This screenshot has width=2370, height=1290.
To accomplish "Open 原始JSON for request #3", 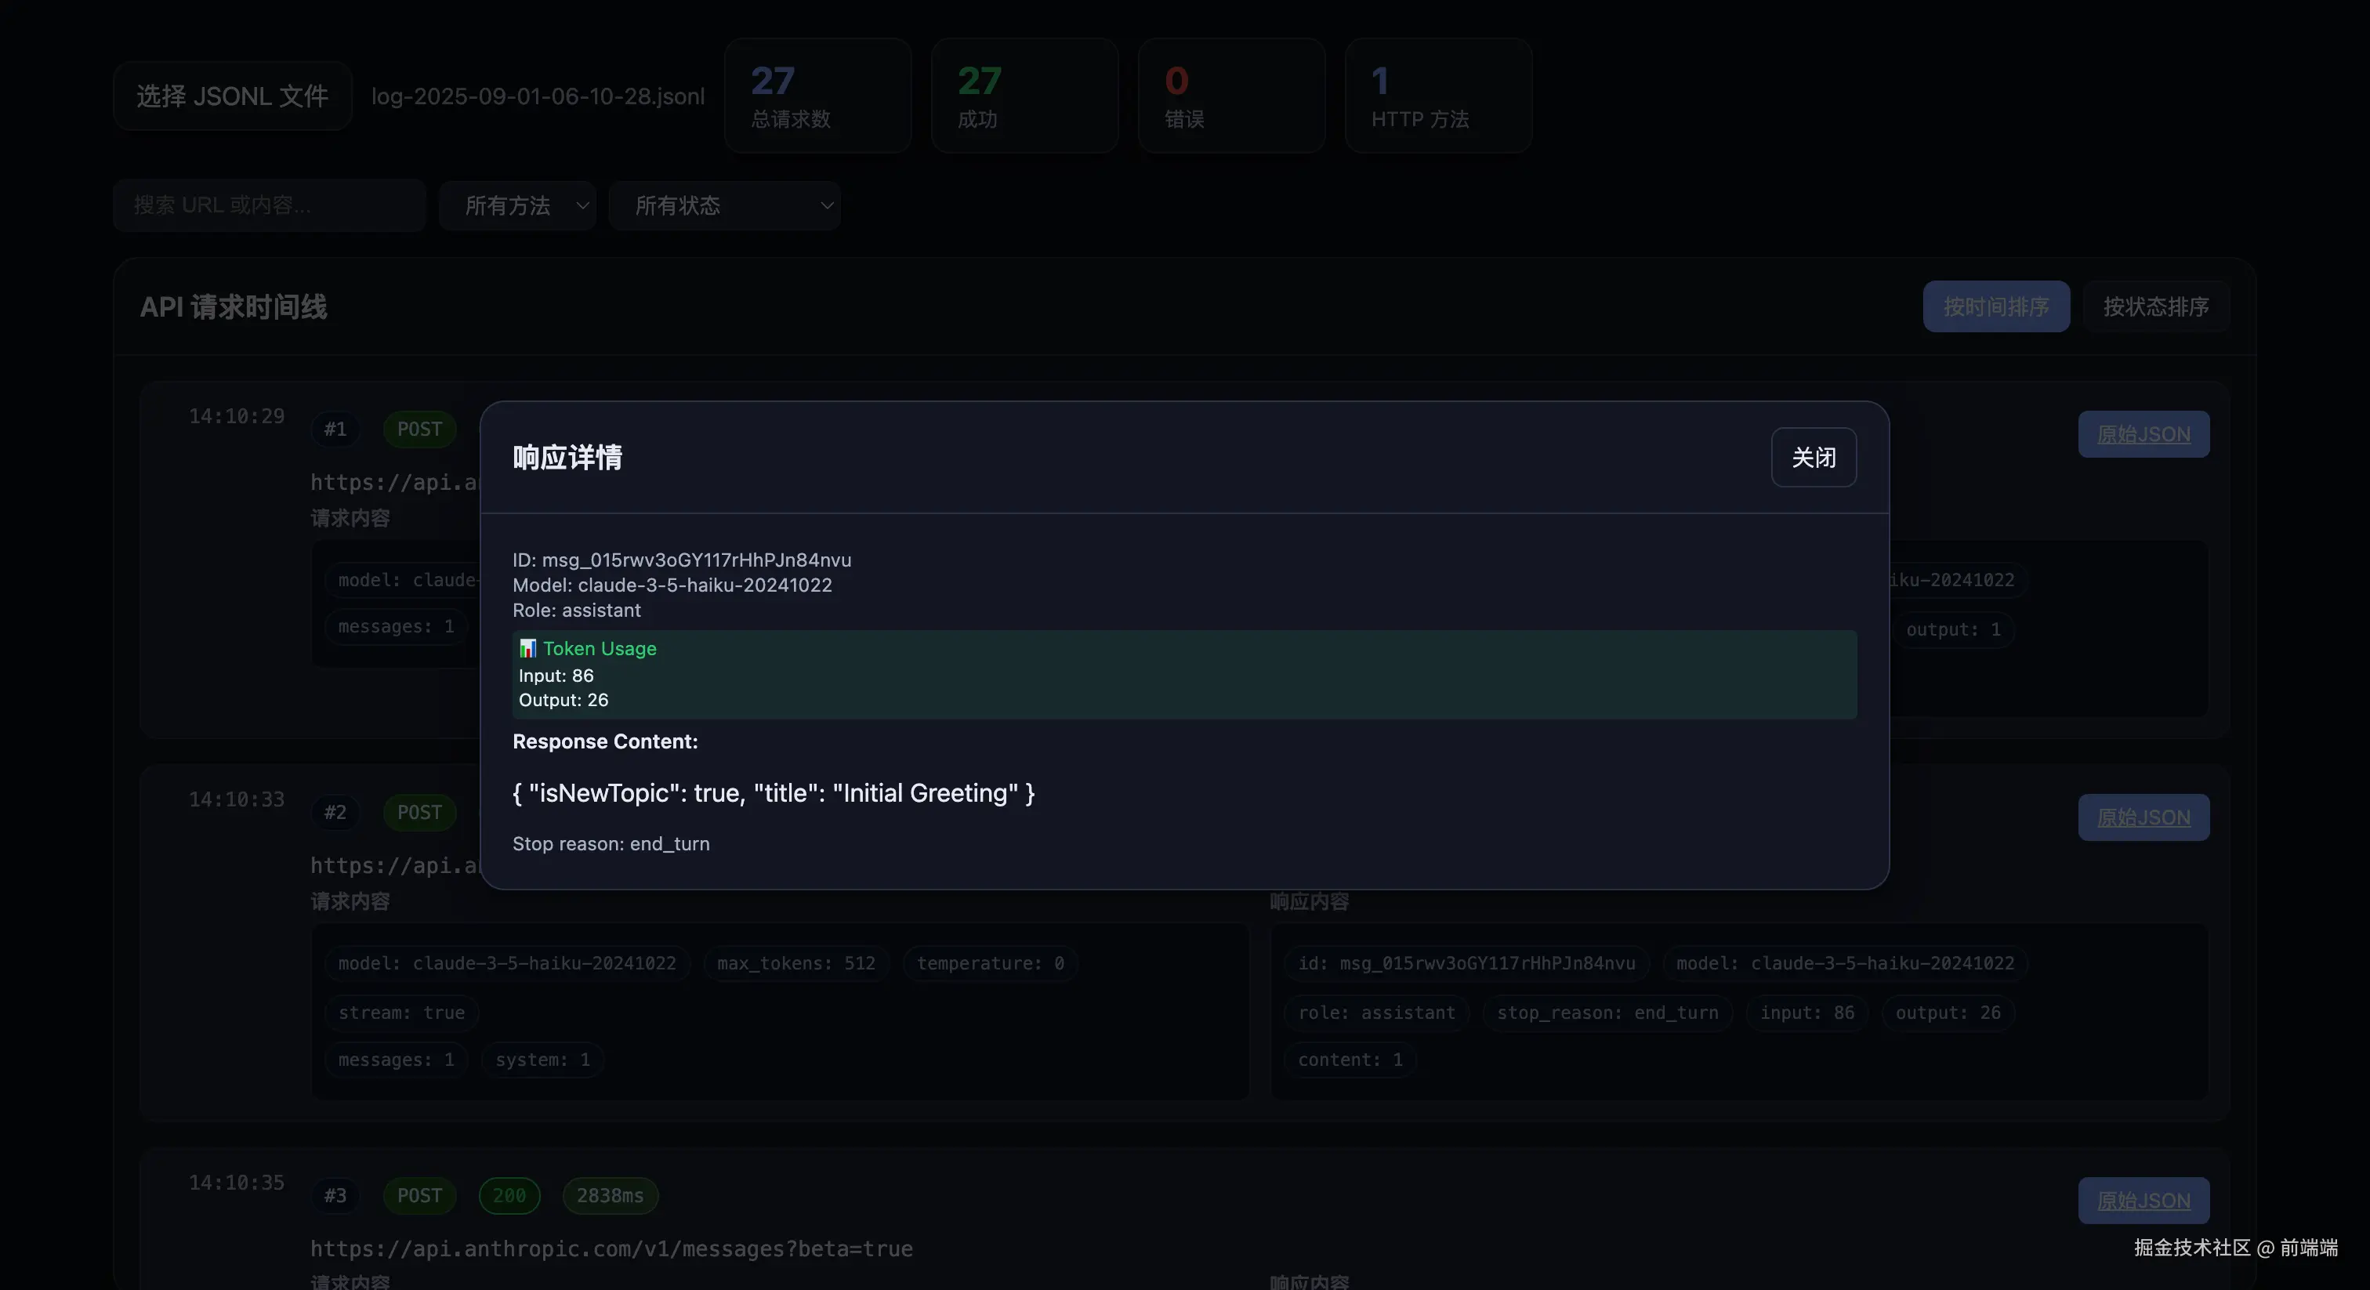I will tap(2144, 1201).
